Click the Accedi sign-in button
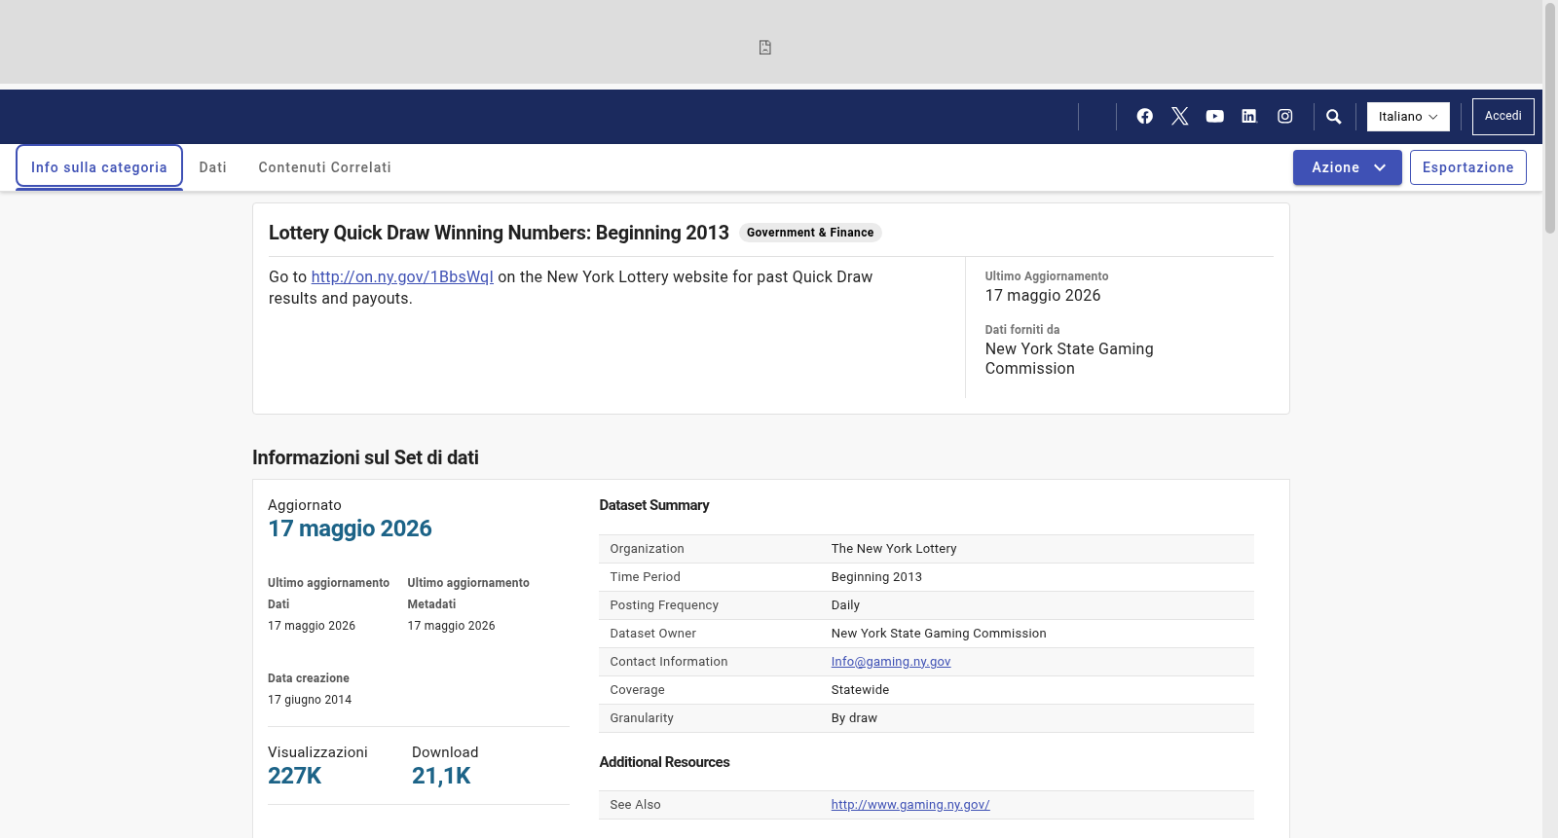The width and height of the screenshot is (1558, 838). pyautogui.click(x=1503, y=117)
